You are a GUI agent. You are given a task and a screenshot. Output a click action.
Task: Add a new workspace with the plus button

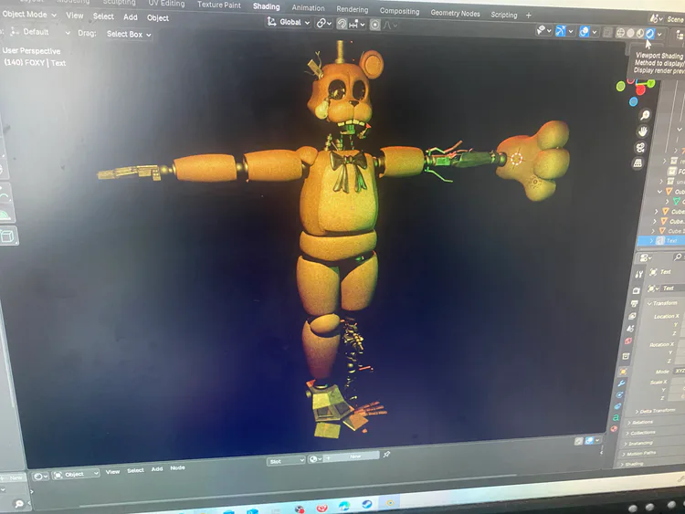tap(529, 16)
